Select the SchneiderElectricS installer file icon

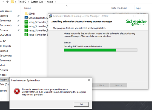coord(26,18)
